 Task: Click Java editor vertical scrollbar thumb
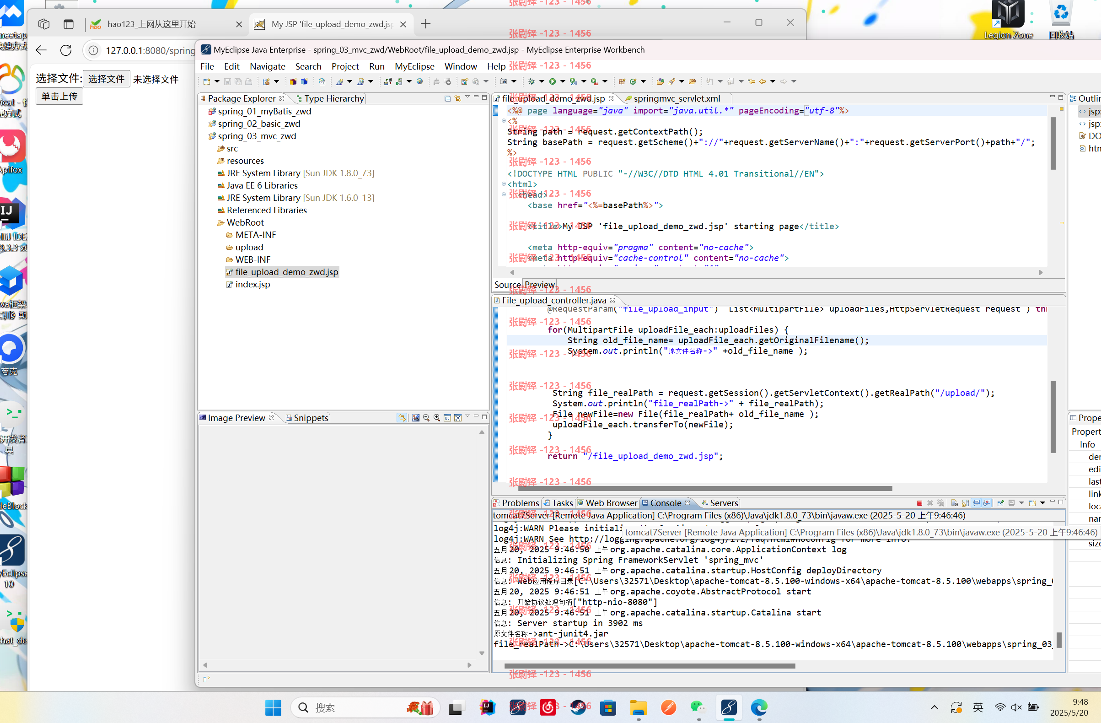(x=1053, y=416)
